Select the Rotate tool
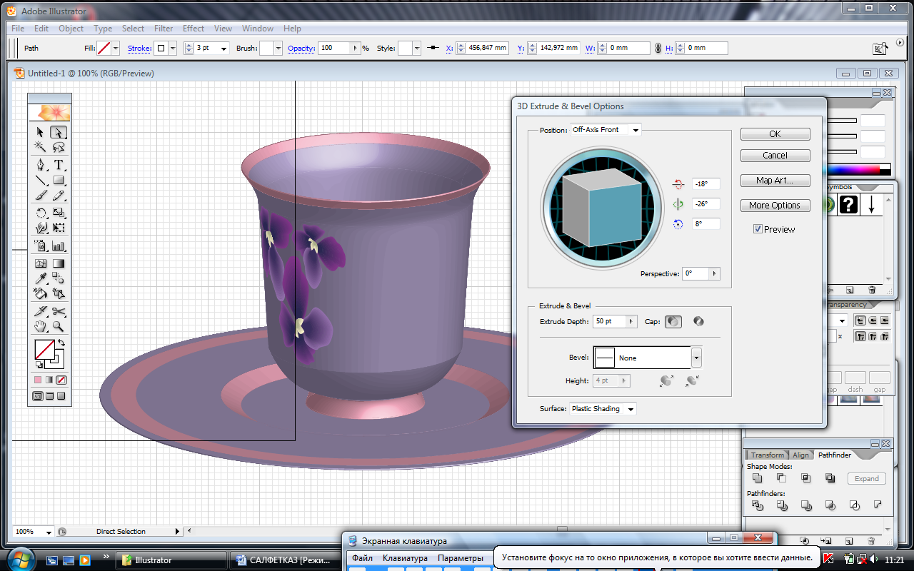Viewport: 914px width, 571px height. [x=41, y=213]
